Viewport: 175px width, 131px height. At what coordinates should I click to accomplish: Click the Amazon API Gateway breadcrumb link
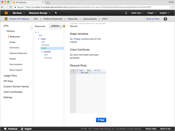[x=19, y=19]
